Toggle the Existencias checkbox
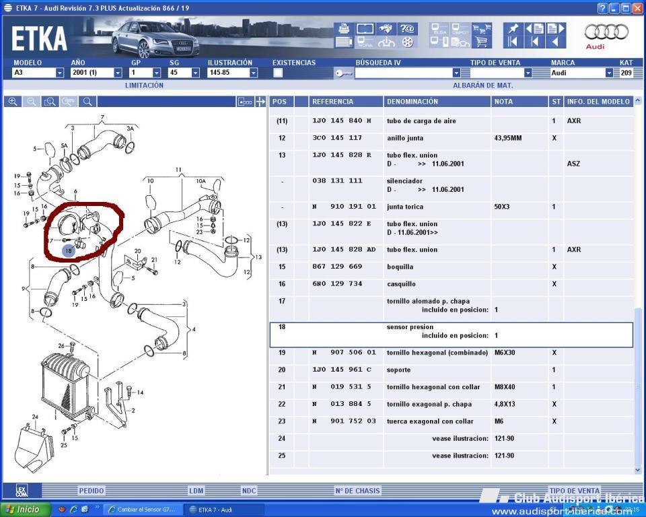The height and width of the screenshot is (517, 646). 278,73
